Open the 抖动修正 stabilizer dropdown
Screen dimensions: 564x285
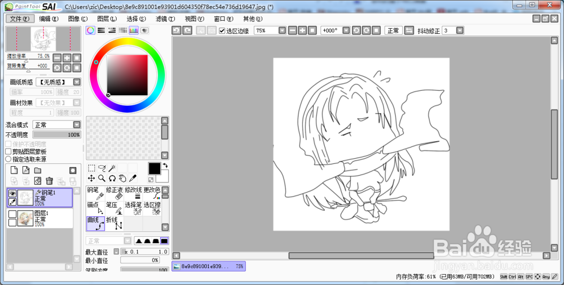tap(460, 30)
